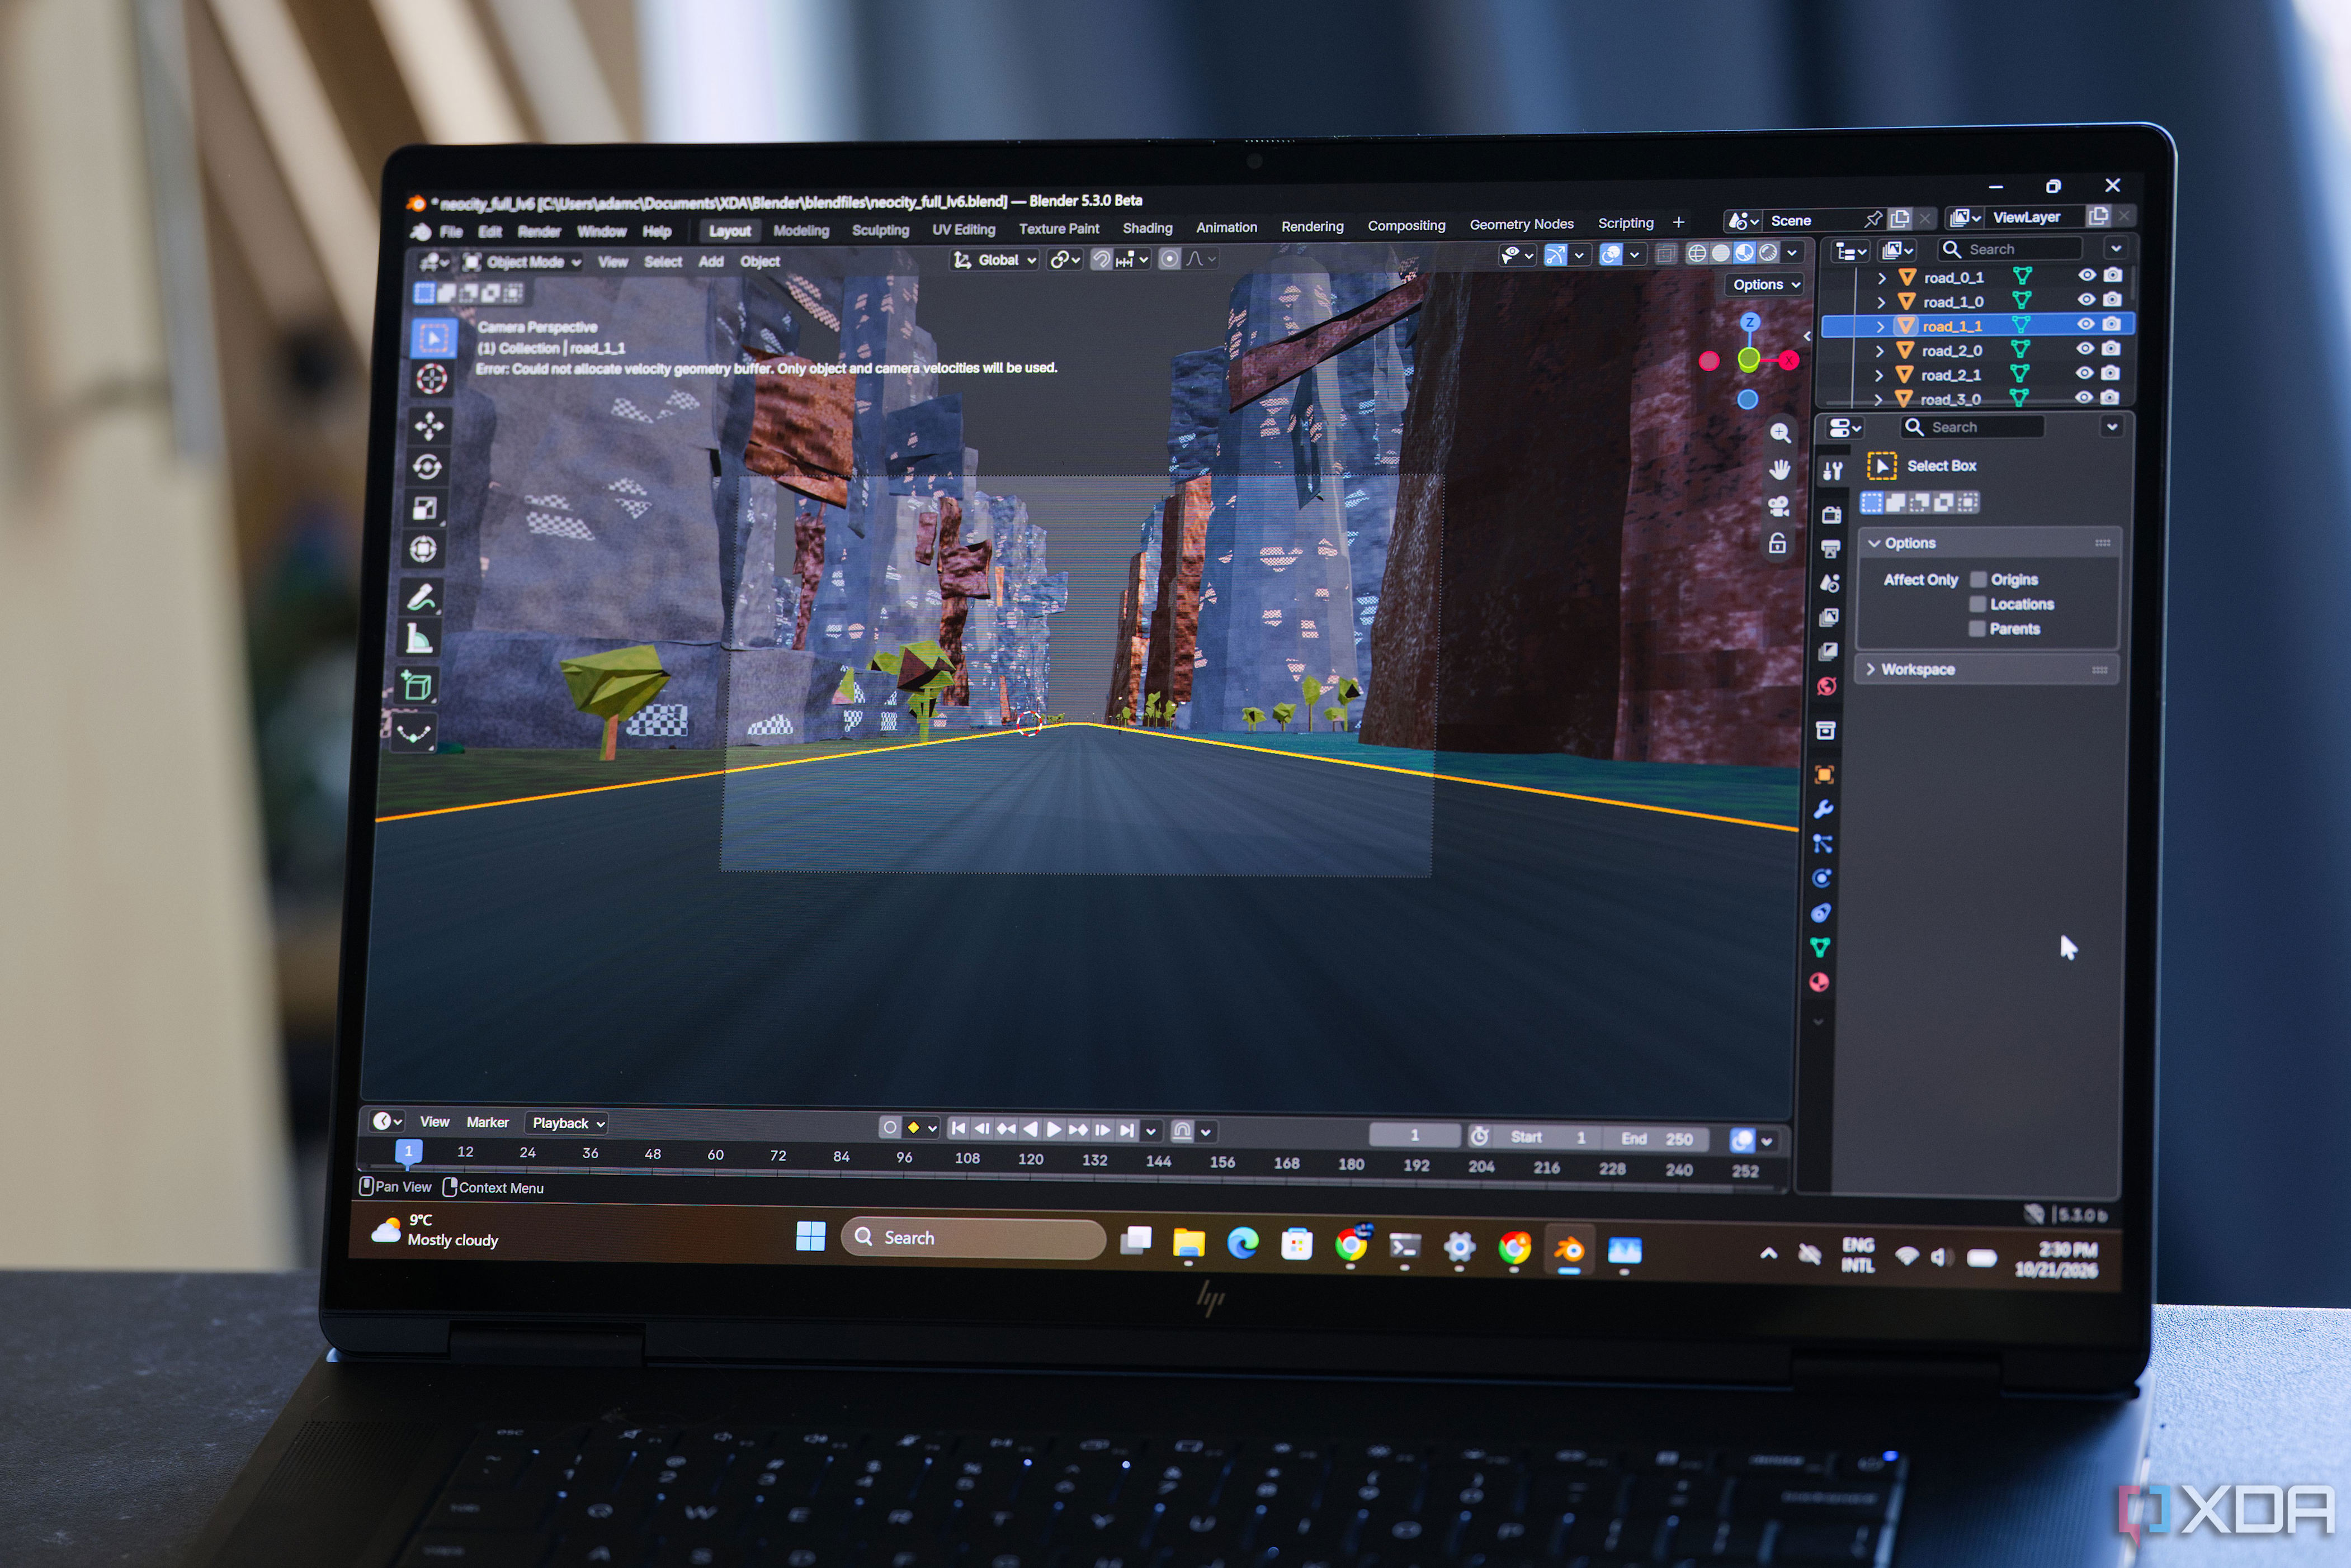Select the Add Cube tool
Image resolution: width=2351 pixels, height=1568 pixels.
pyautogui.click(x=417, y=686)
